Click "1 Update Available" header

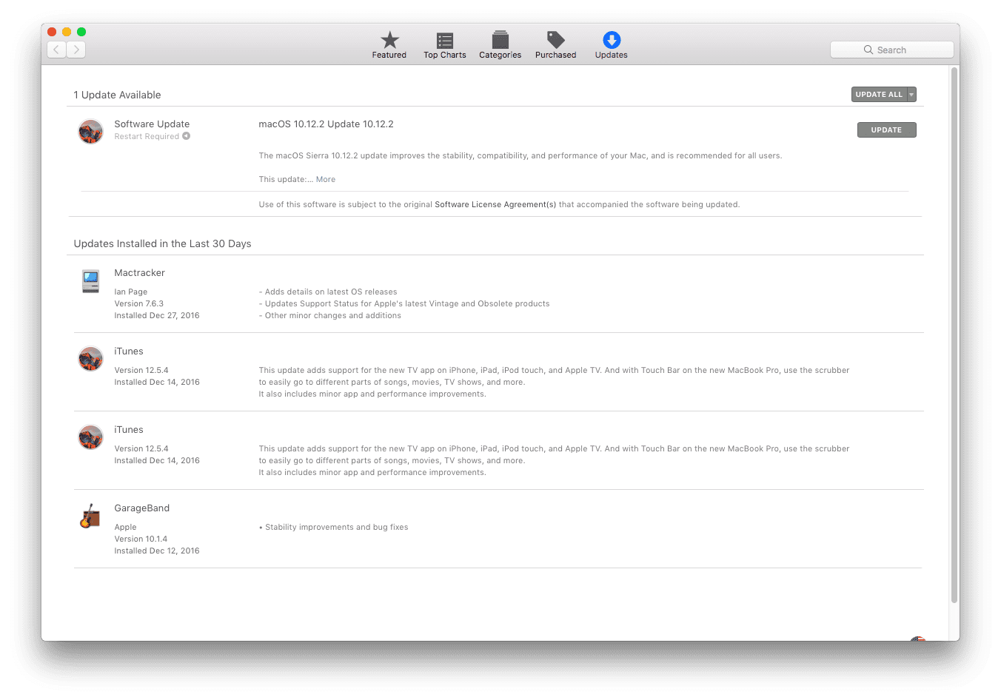coord(117,95)
